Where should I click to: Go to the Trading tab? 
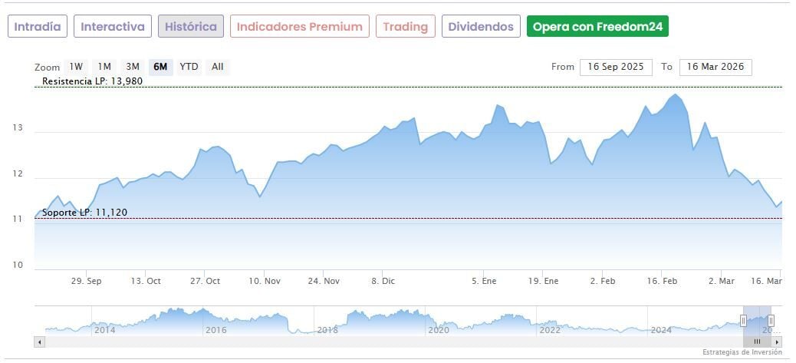coord(405,26)
